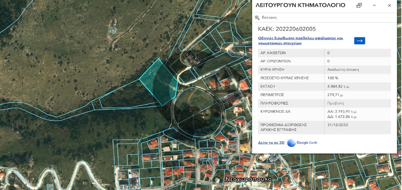Screen dimensions: 402x190
Task: Select the 279,71 μ. perimeter value
Action: coord(335,95)
